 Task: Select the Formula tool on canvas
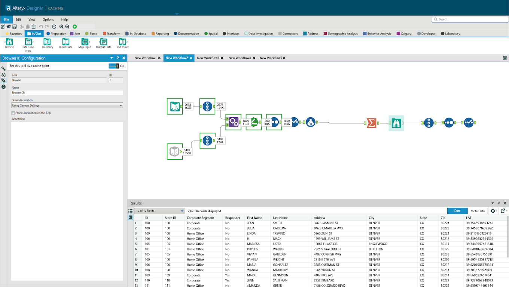click(x=311, y=122)
